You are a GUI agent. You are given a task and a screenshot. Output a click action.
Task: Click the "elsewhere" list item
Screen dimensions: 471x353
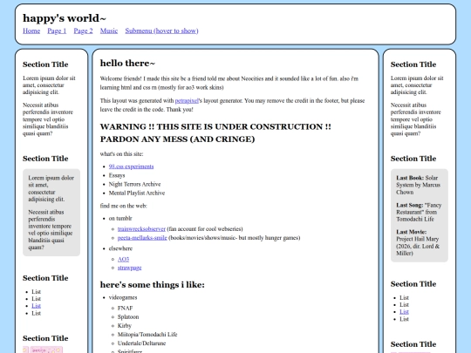(x=120, y=248)
